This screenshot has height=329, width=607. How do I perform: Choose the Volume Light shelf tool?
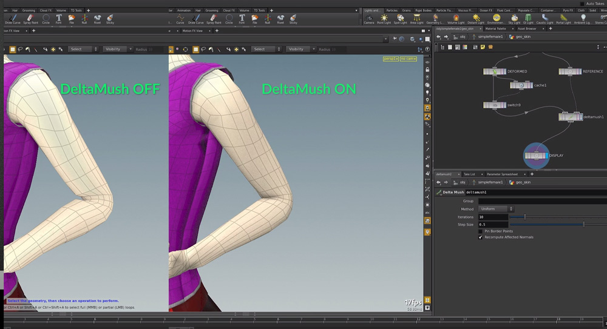456,19
